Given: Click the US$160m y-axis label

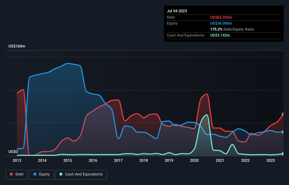Looking at the screenshot, I should pyautogui.click(x=17, y=46).
